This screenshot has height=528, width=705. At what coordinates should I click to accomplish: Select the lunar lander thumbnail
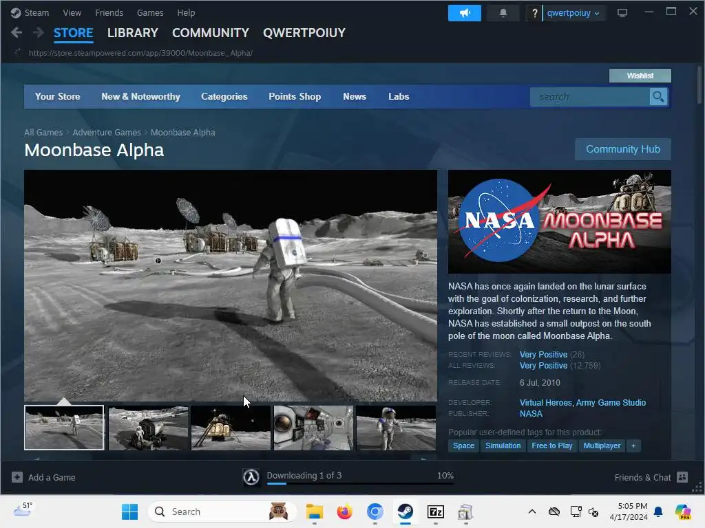pyautogui.click(x=231, y=428)
